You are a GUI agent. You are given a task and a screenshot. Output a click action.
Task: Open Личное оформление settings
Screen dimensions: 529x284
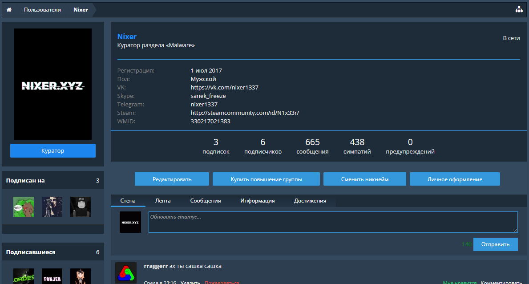pos(455,179)
